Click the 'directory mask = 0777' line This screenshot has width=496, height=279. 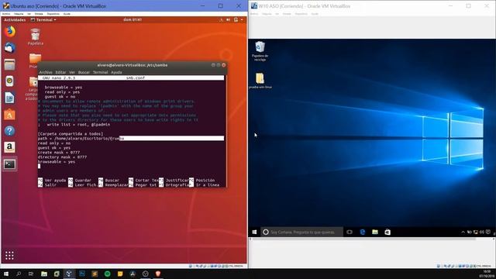coord(62,157)
